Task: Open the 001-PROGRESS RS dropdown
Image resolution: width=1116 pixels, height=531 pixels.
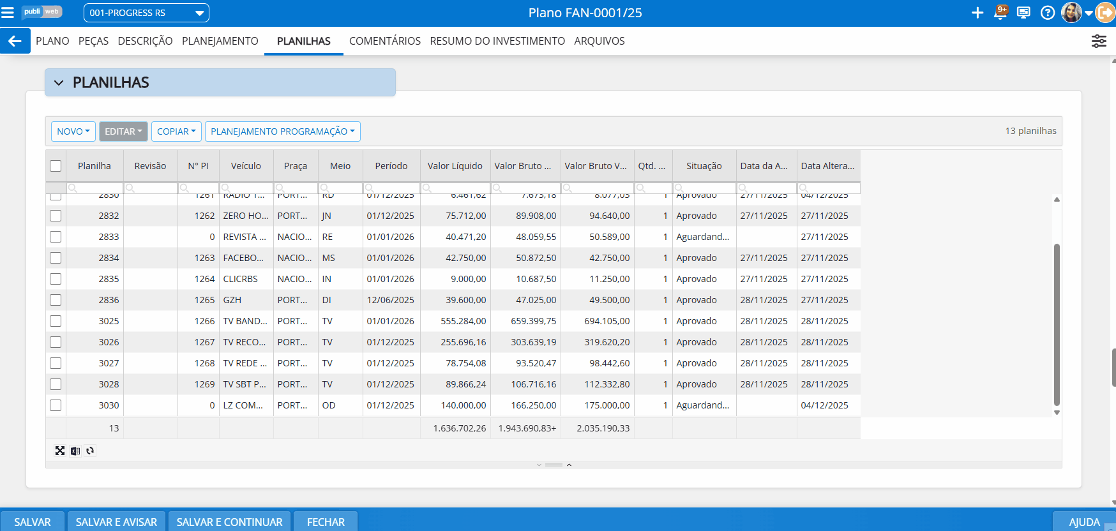Action: pyautogui.click(x=146, y=13)
